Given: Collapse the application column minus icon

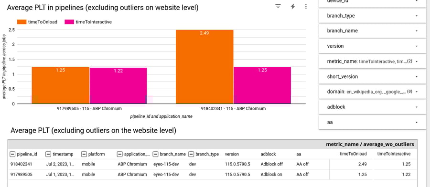Looking at the screenshot, I should point(119,154).
